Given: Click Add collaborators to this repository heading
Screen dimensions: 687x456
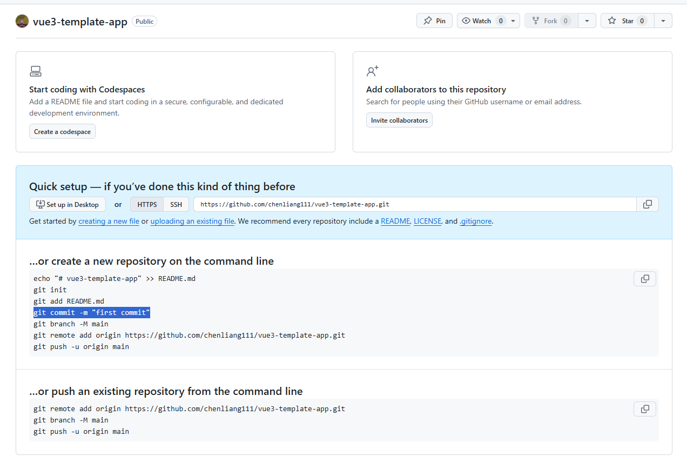Looking at the screenshot, I should pyautogui.click(x=436, y=89).
